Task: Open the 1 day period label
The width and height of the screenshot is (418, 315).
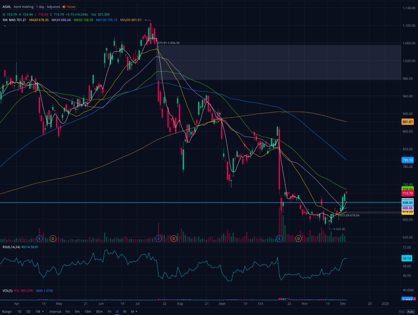Action: point(40,7)
